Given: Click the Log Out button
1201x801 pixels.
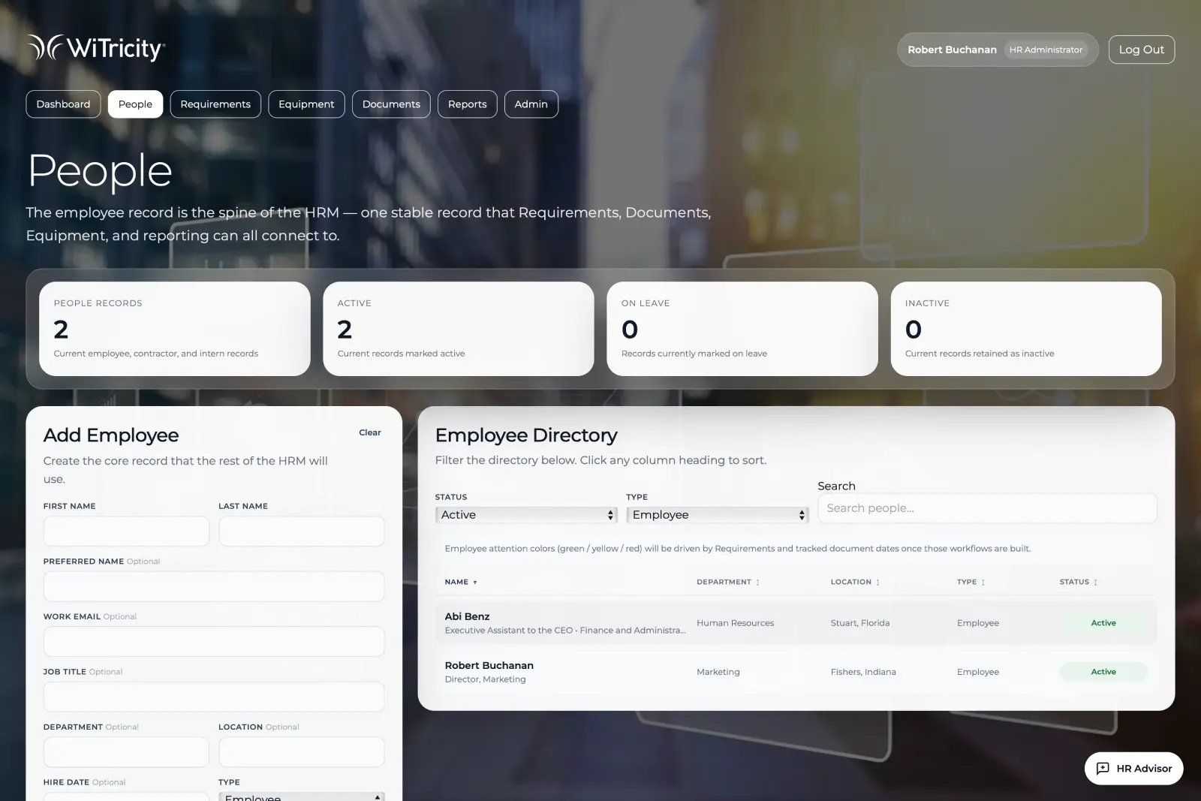Looking at the screenshot, I should point(1141,50).
